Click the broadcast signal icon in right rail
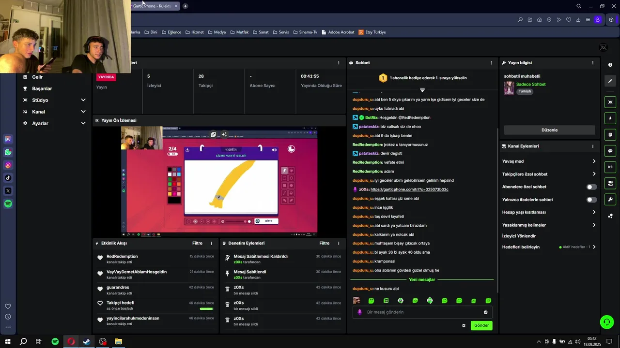The image size is (620, 348). [610, 167]
